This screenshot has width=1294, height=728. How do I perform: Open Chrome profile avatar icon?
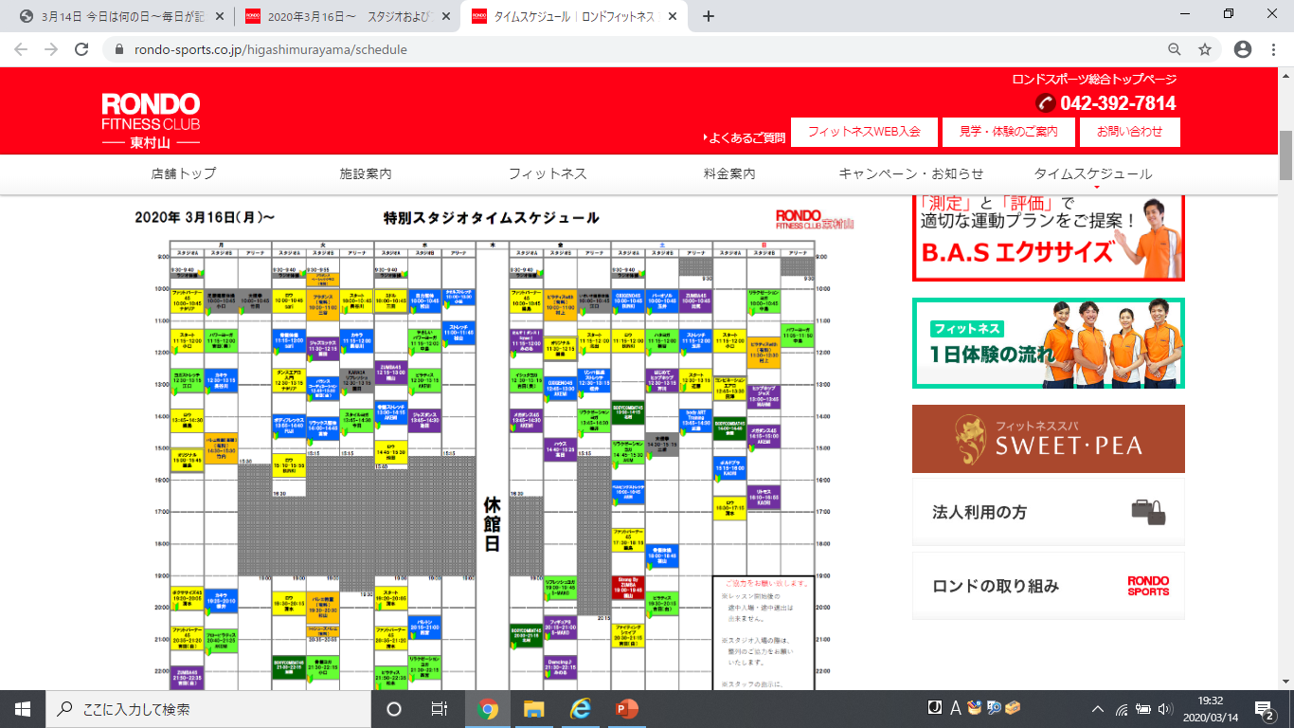pos(1243,49)
